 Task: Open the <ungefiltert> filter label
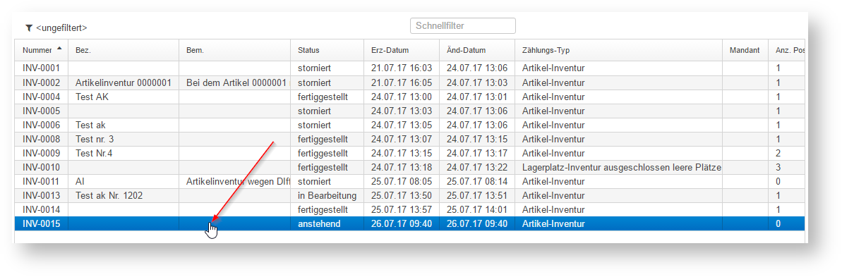pyautogui.click(x=61, y=28)
